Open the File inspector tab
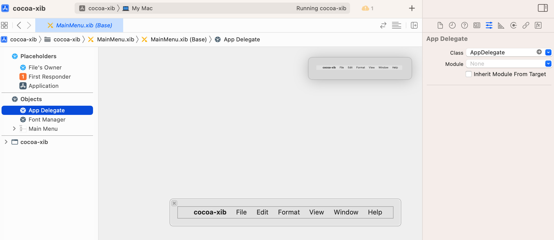This screenshot has height=240, width=554. [x=440, y=25]
